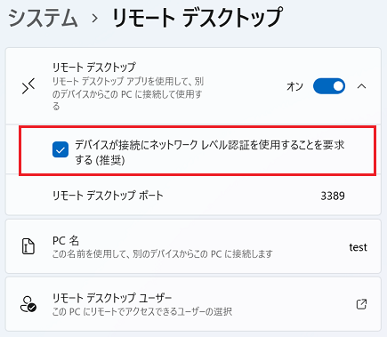Uncheck the Network Level Authentication checkbox

[x=60, y=149]
